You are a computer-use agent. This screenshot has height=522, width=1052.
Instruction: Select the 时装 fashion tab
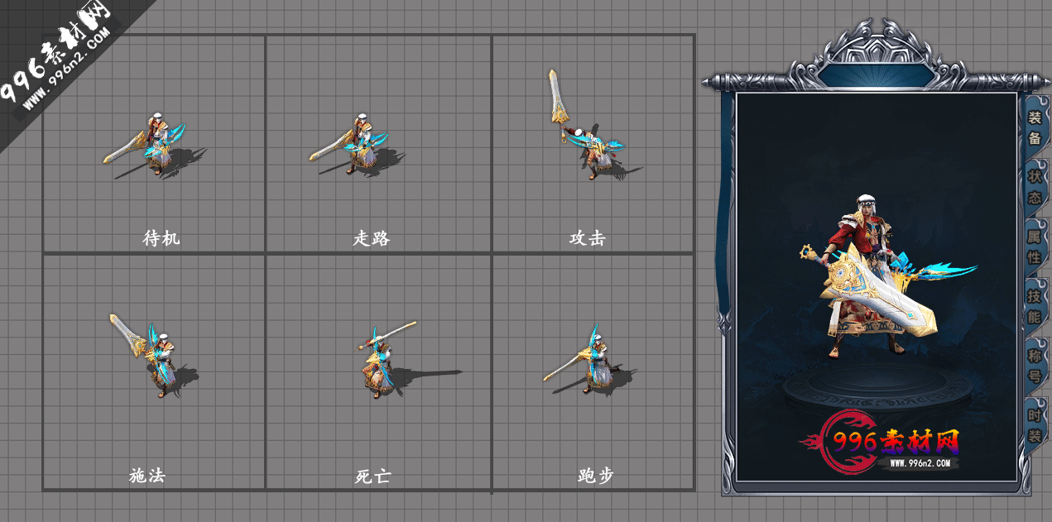[1035, 425]
